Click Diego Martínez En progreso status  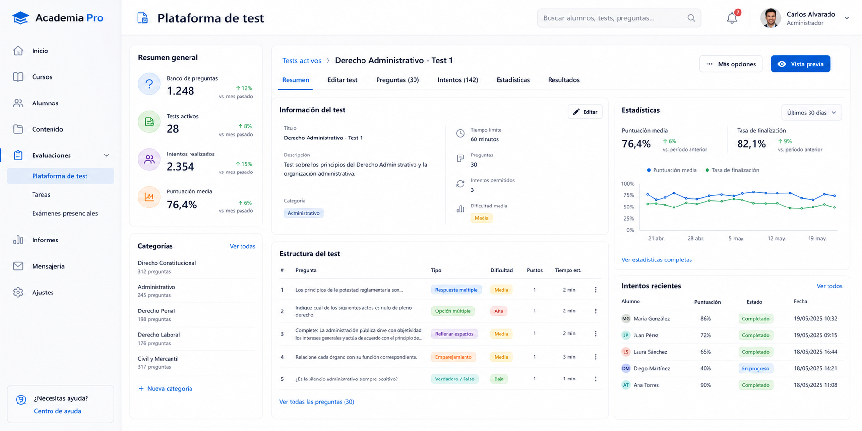point(756,369)
